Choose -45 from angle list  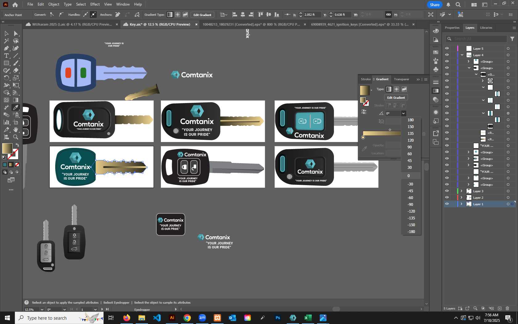pyautogui.click(x=411, y=191)
